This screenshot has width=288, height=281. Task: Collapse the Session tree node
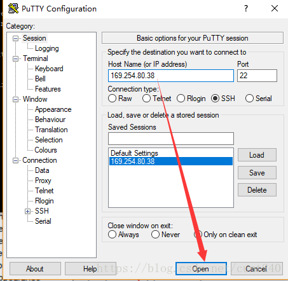(15, 38)
